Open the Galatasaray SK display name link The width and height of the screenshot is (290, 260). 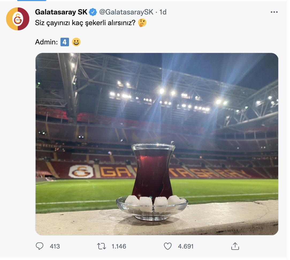pyautogui.click(x=61, y=12)
